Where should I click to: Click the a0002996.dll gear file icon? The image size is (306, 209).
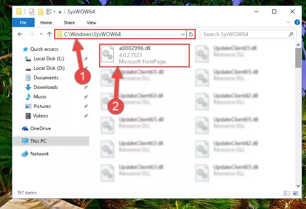(x=107, y=54)
